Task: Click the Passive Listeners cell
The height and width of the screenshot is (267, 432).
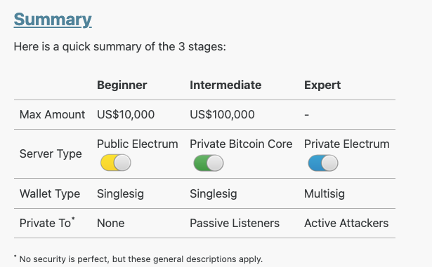Action: [235, 224]
